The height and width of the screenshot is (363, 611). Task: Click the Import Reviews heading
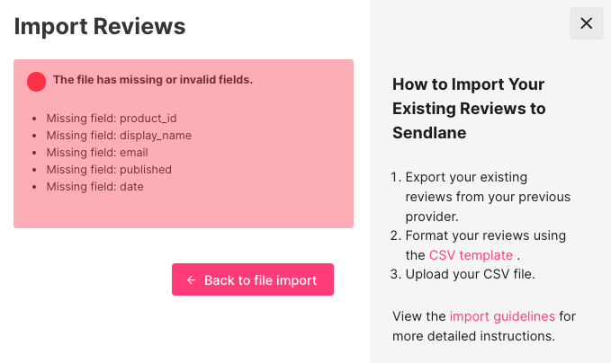click(x=100, y=26)
